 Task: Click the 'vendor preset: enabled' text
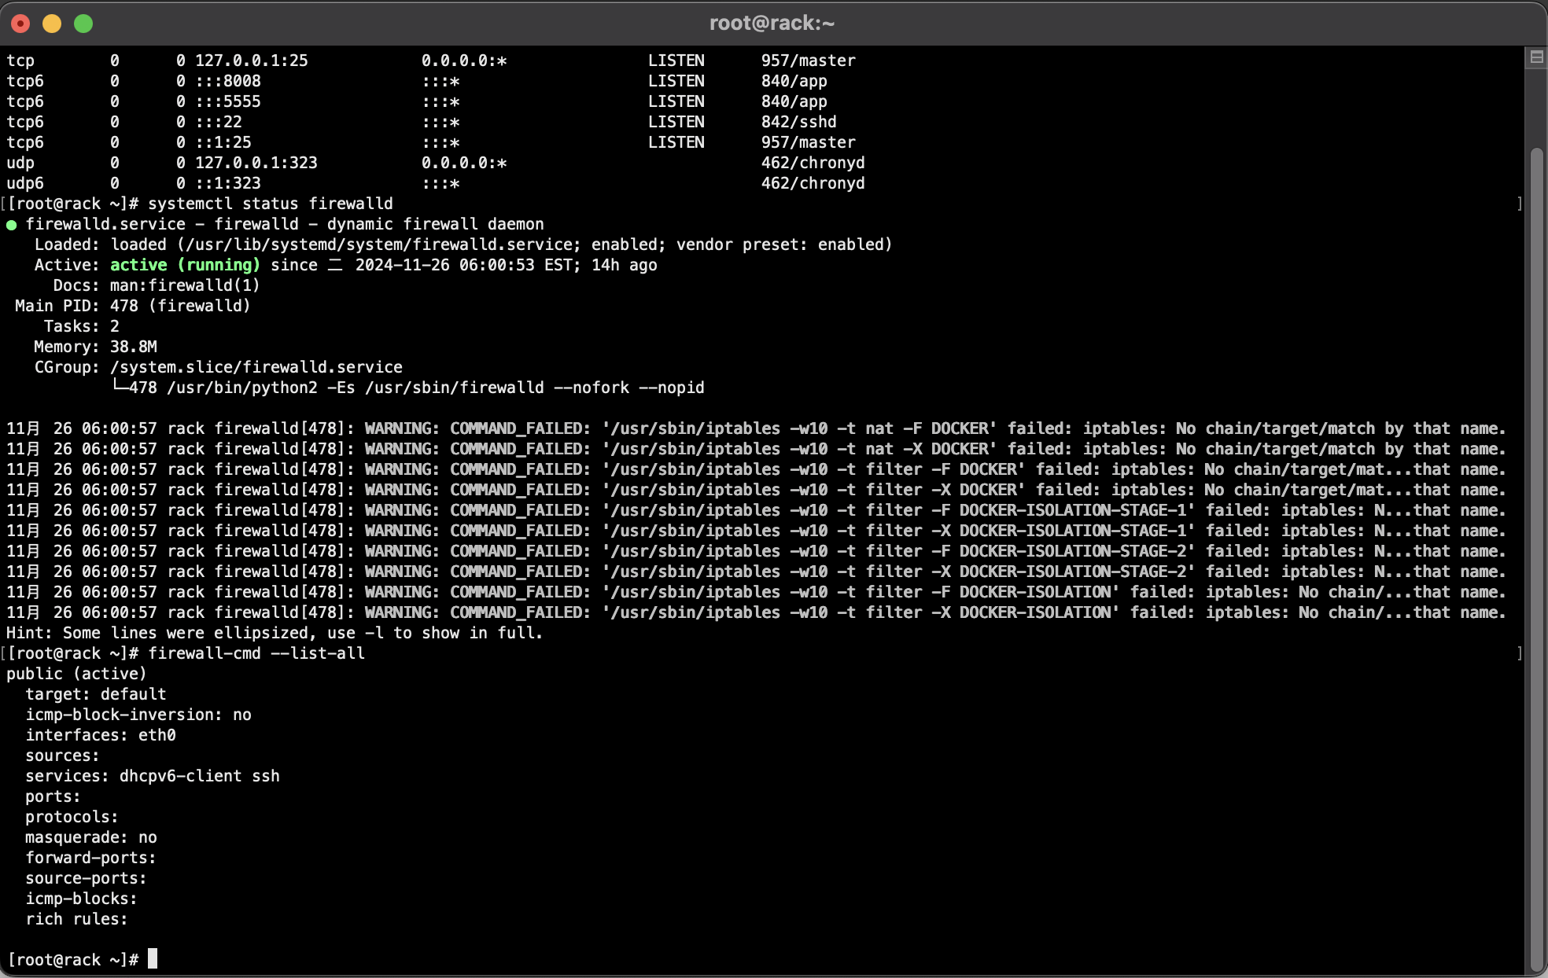click(780, 244)
